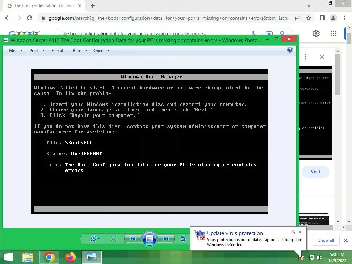The width and height of the screenshot is (352, 264).
Task: Click the Chrome address bar URL
Action: pyautogui.click(x=169, y=18)
